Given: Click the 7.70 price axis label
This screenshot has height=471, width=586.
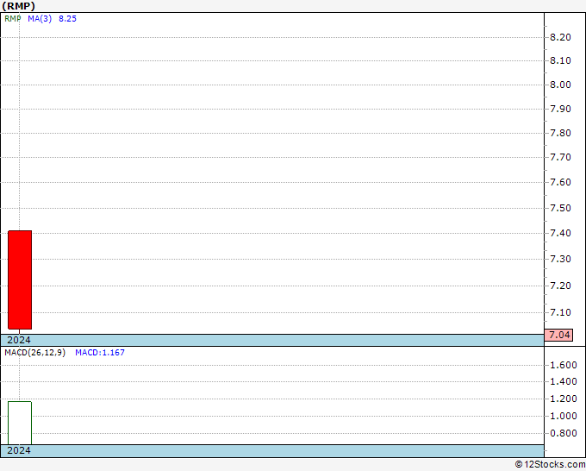Looking at the screenshot, I should click(x=560, y=157).
